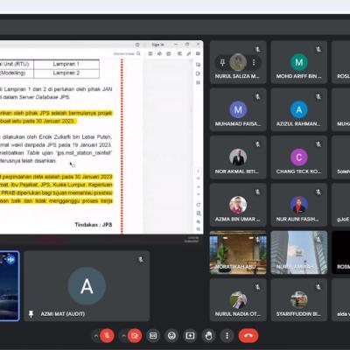Unmute the red microphone button

pos(107,336)
